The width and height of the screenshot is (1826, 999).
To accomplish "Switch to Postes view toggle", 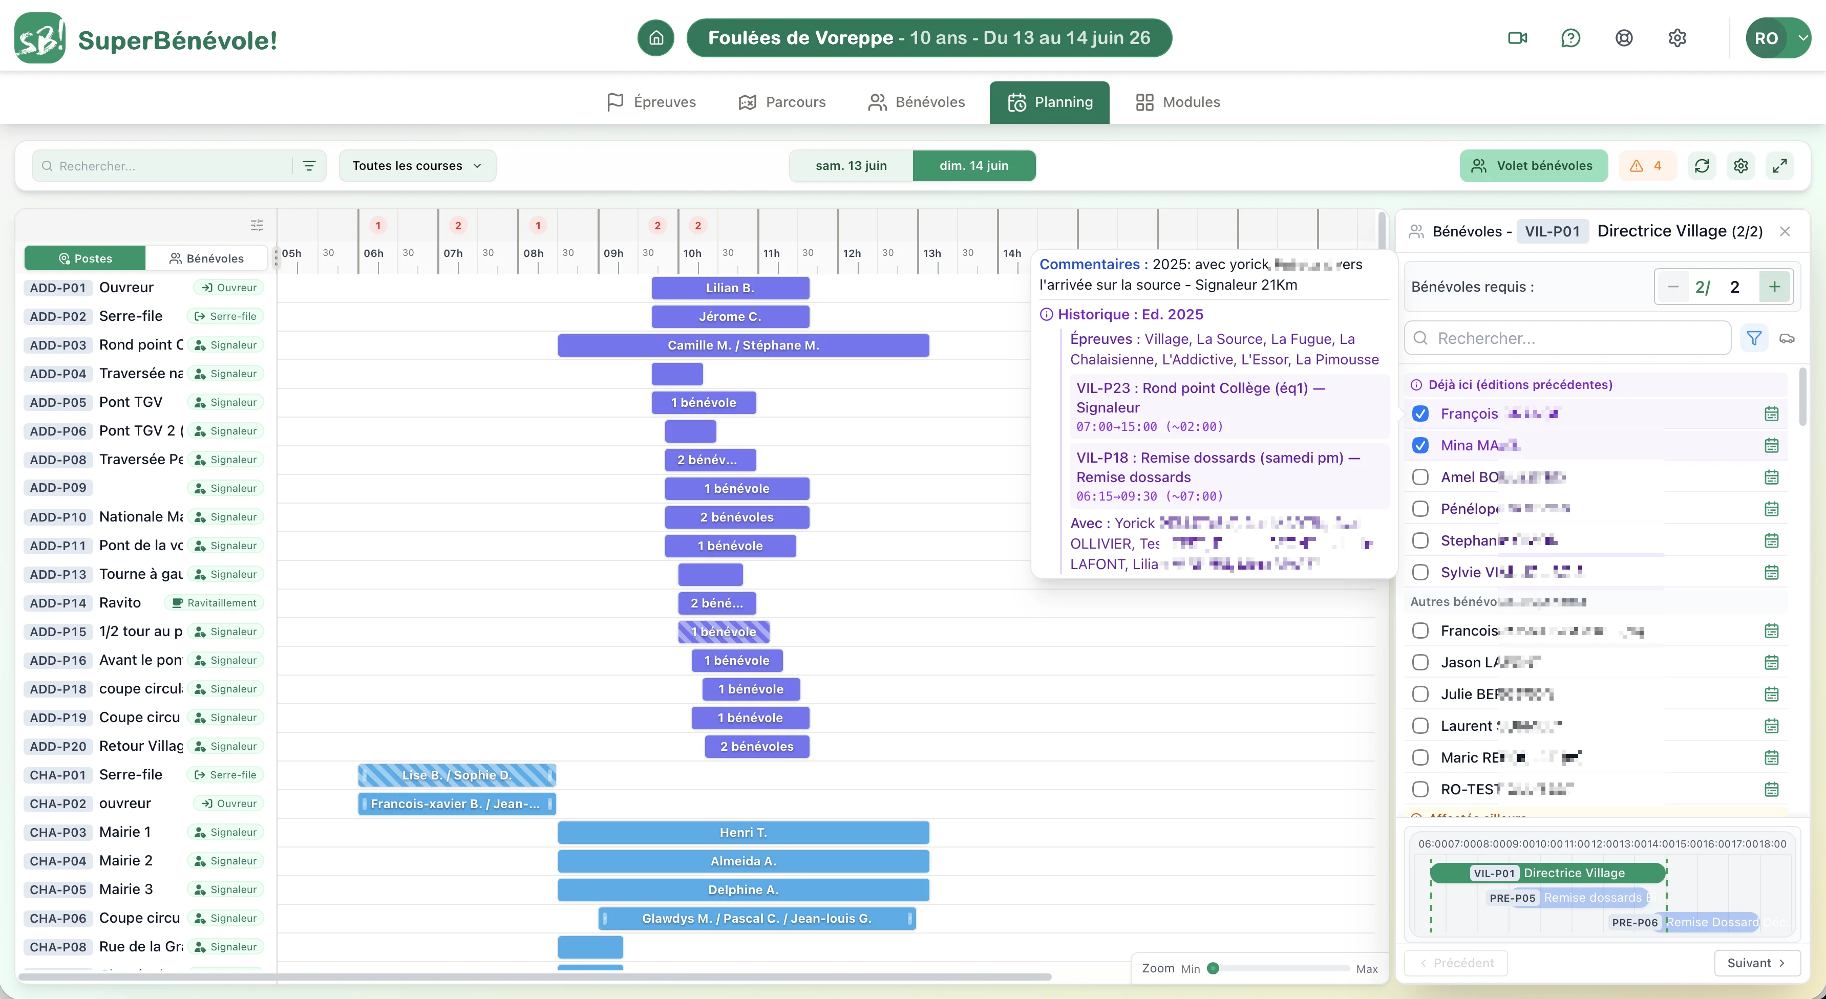I will click(85, 258).
